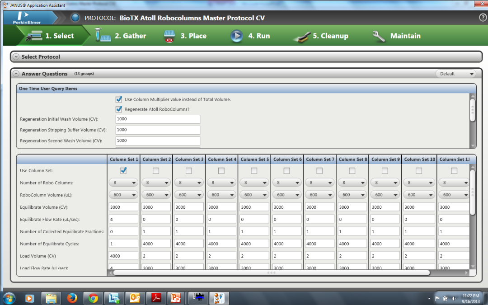Click Regeneration Stripping Buffer Volume field
Image resolution: width=488 pixels, height=305 pixels.
(158, 130)
